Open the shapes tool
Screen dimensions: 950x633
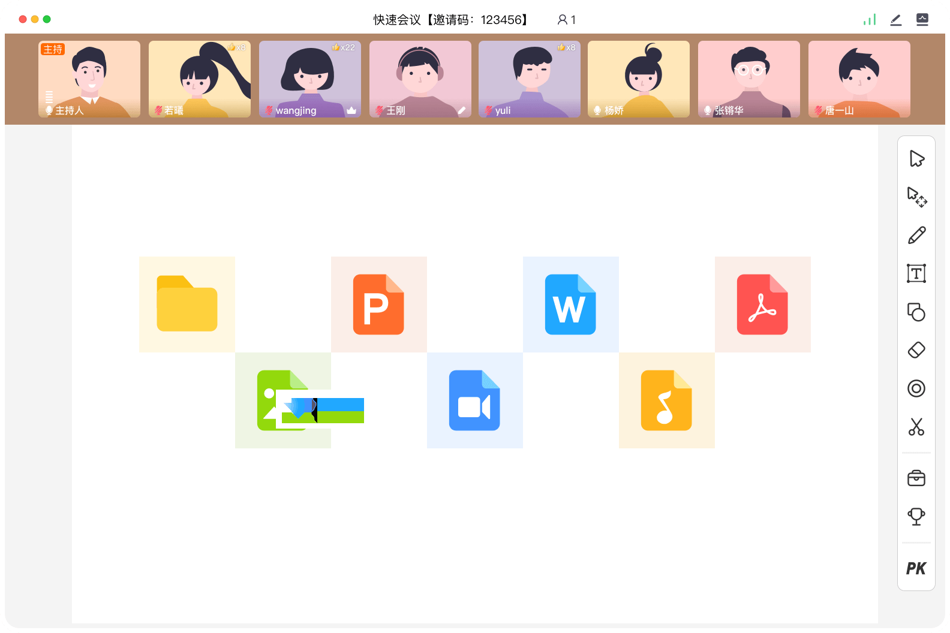(x=916, y=312)
